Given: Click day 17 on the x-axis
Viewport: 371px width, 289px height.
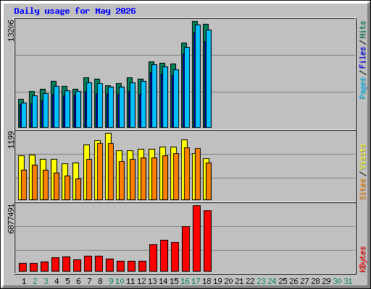Looking at the screenshot, I should tap(196, 281).
